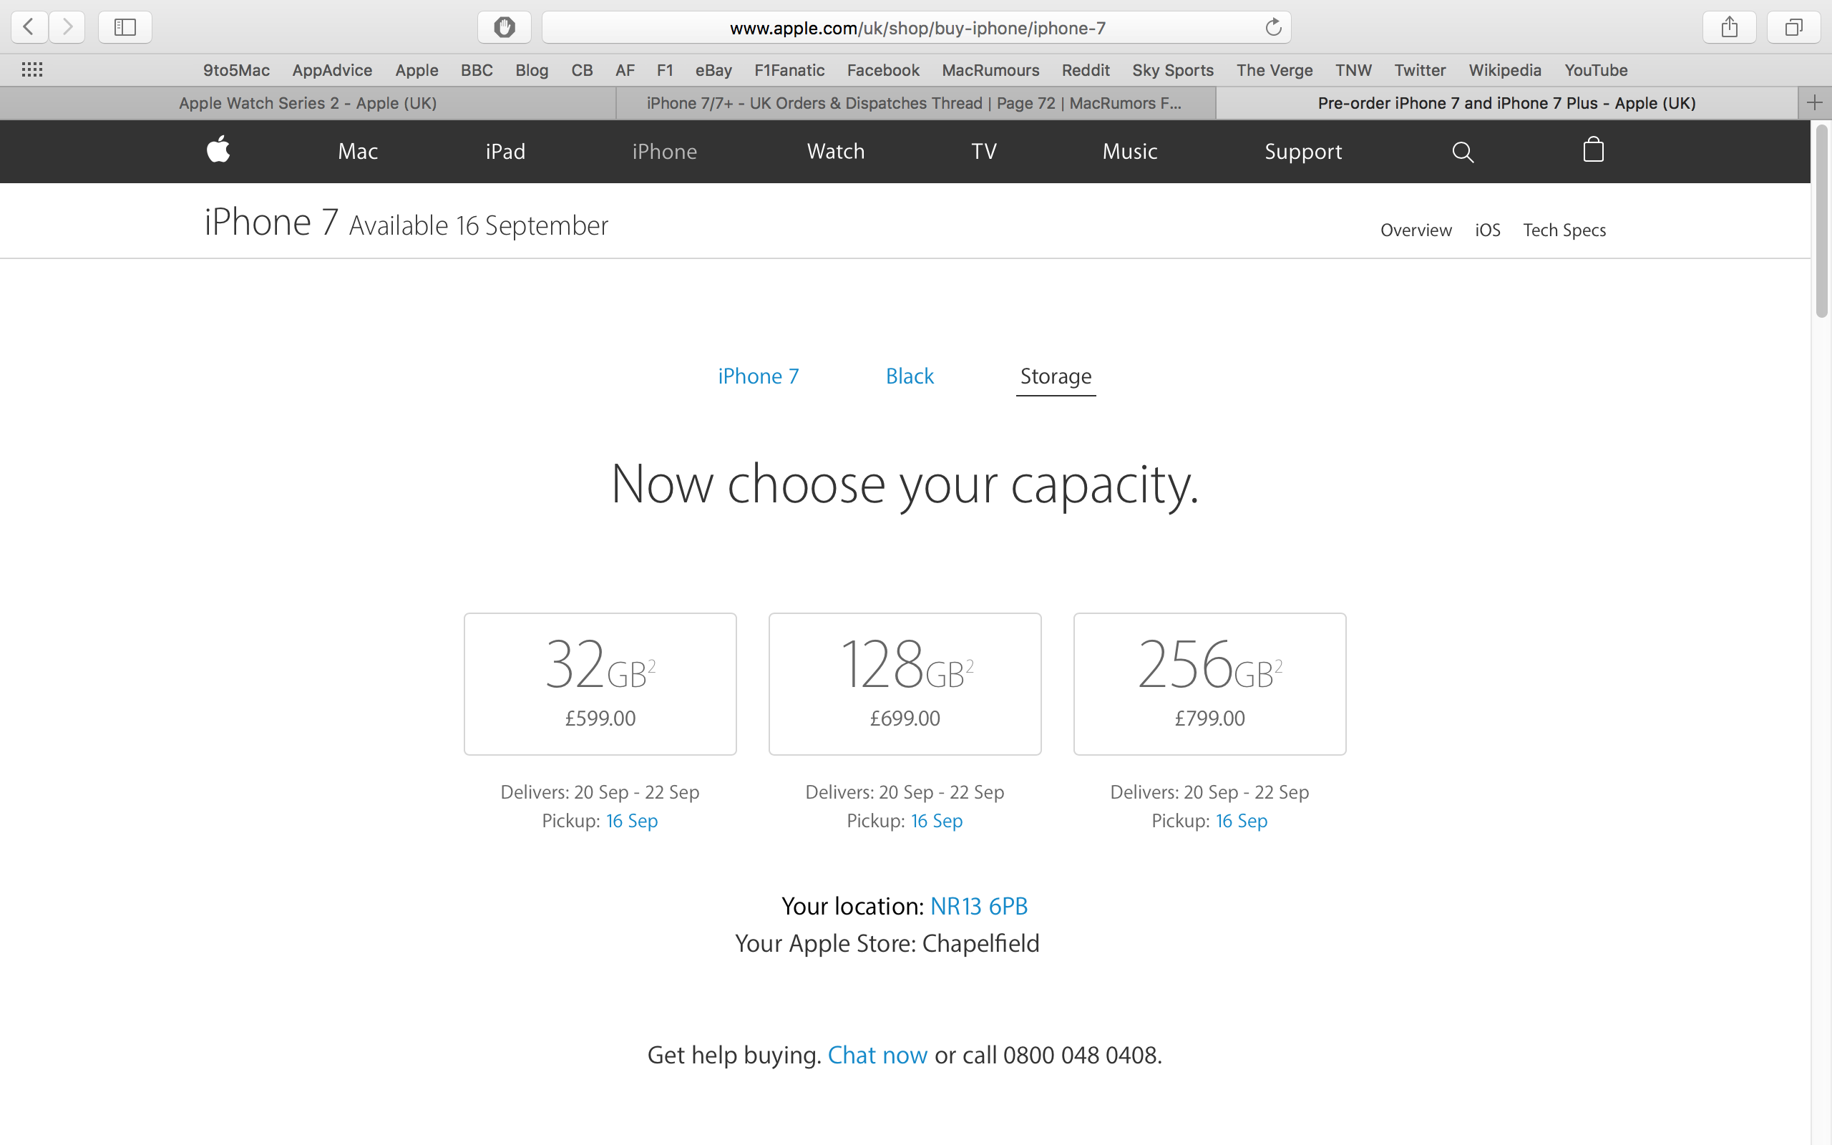The image size is (1832, 1145).
Task: Open the shopping bag icon
Action: (x=1594, y=149)
